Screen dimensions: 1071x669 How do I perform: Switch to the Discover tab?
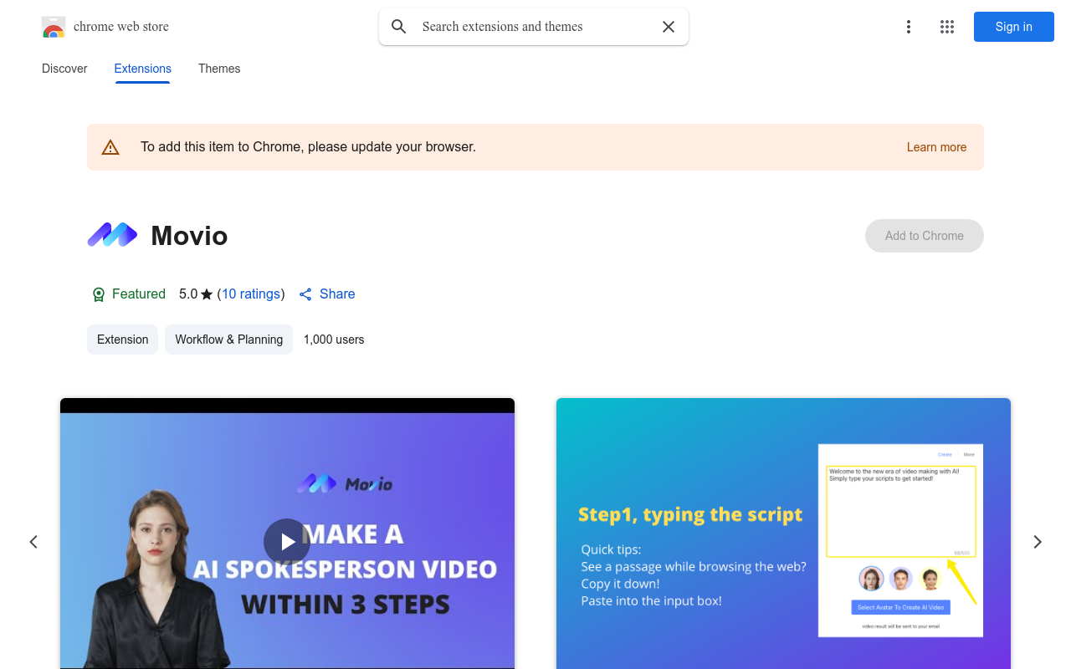(x=64, y=69)
